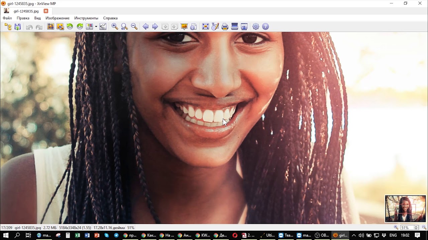This screenshot has width=428, height=240.
Task: Click the Save file toolbar icon
Action: pos(17,27)
